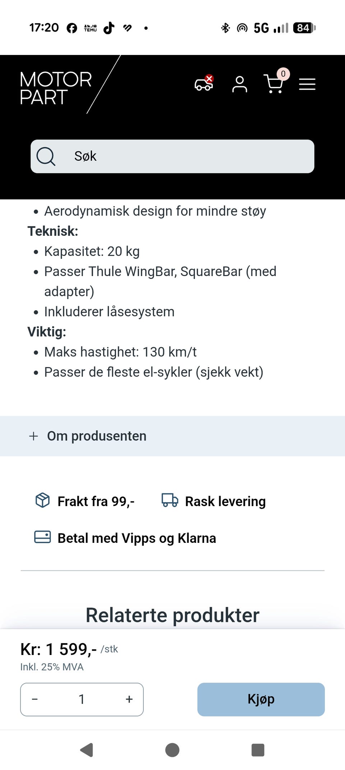
Task: Open the vehicle selector car icon
Action: pos(204,83)
